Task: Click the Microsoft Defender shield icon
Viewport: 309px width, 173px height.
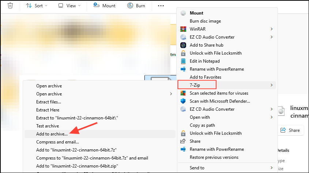Action: tap(183, 101)
